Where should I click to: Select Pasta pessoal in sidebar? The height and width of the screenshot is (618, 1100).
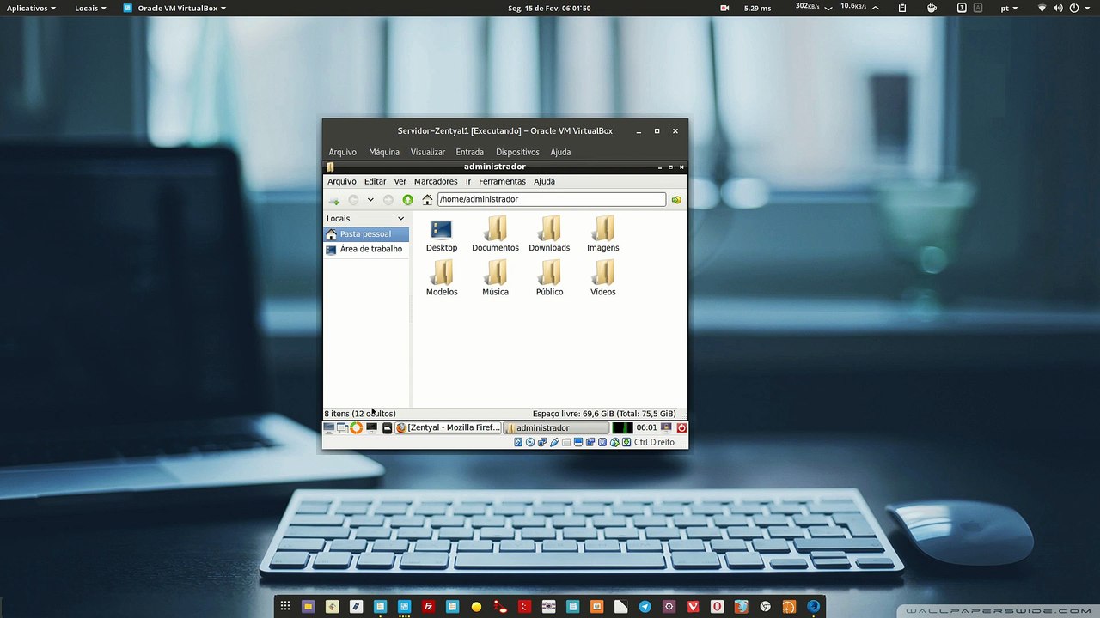pos(366,234)
